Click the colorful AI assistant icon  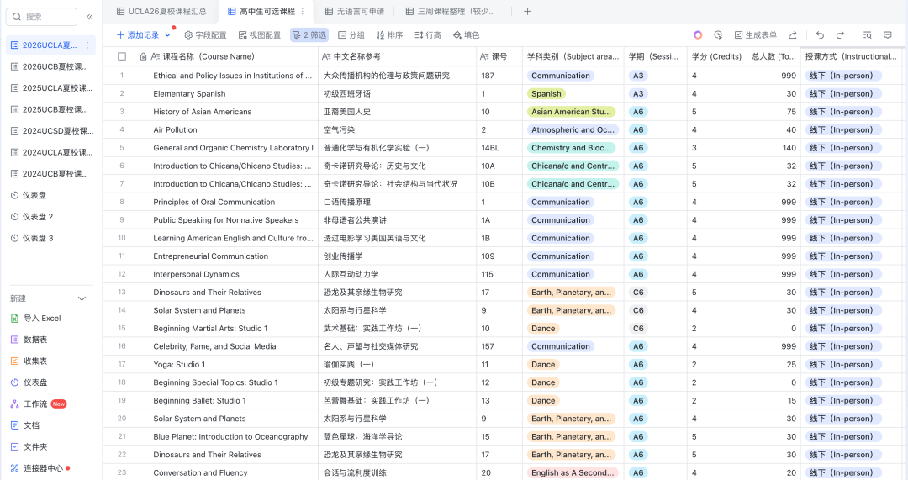(698, 35)
